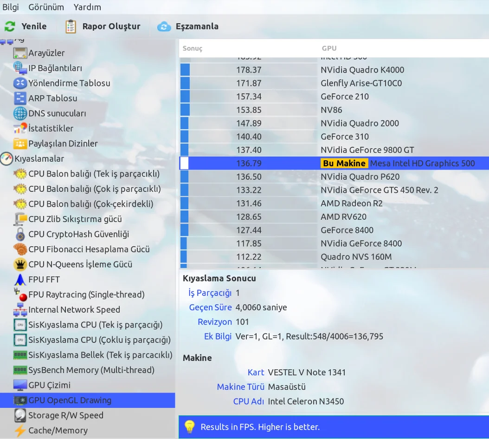The height and width of the screenshot is (439, 489).
Task: Click the GPU Çizimi monitor icon
Action: (x=20, y=385)
